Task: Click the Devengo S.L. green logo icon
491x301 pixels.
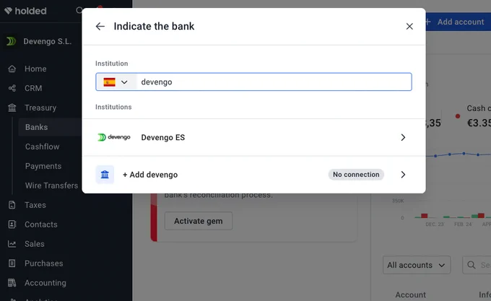Action: click(12, 41)
